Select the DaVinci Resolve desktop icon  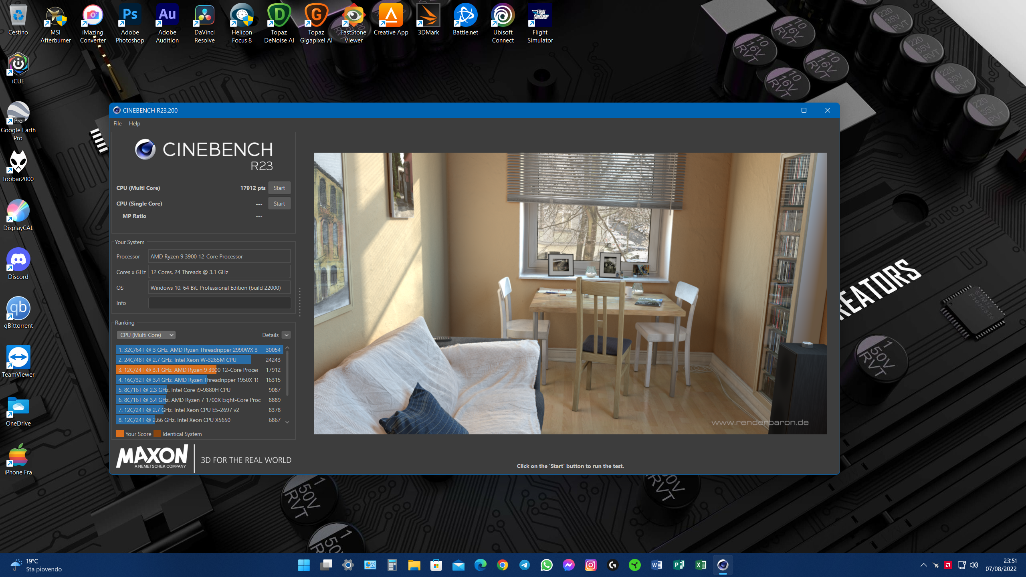click(204, 24)
